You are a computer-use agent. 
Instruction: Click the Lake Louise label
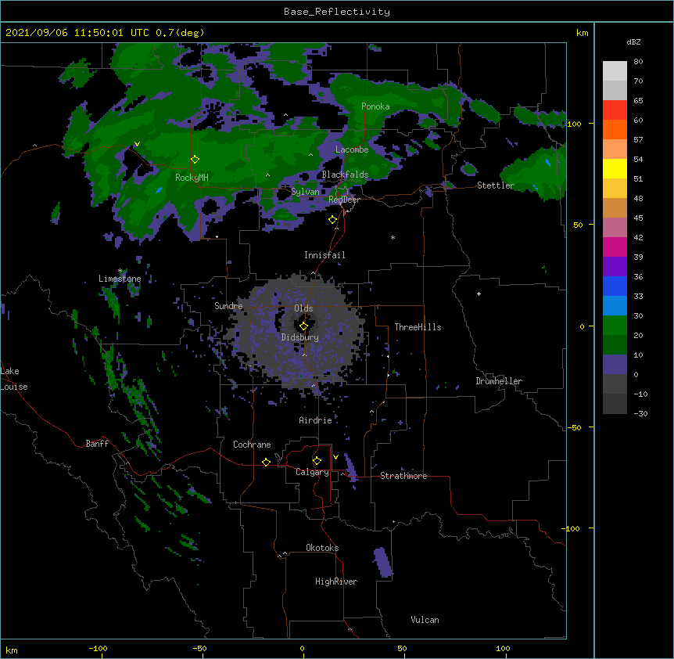coord(14,379)
